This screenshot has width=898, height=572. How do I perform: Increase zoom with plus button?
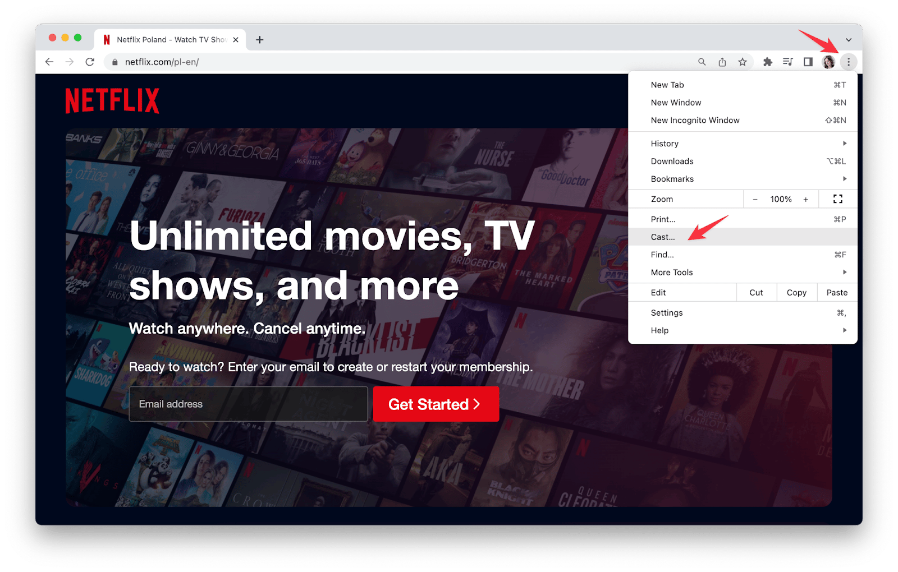(x=806, y=199)
